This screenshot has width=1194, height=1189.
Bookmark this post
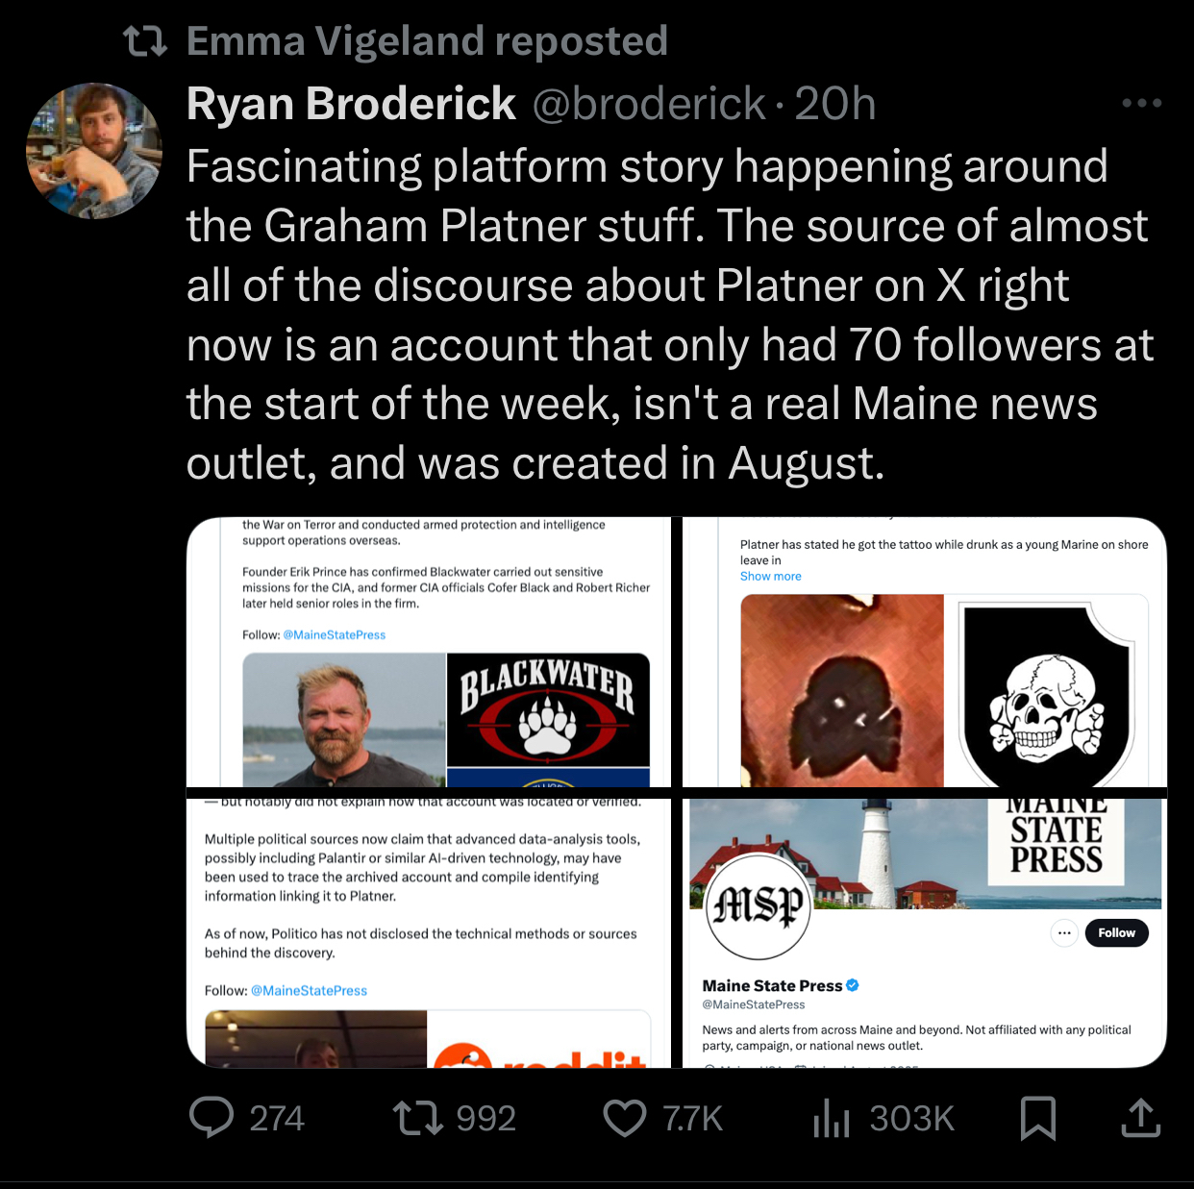point(1038,1117)
